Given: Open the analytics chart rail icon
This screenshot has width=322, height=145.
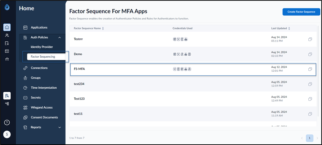Looking at the screenshot, I should coord(7,59).
